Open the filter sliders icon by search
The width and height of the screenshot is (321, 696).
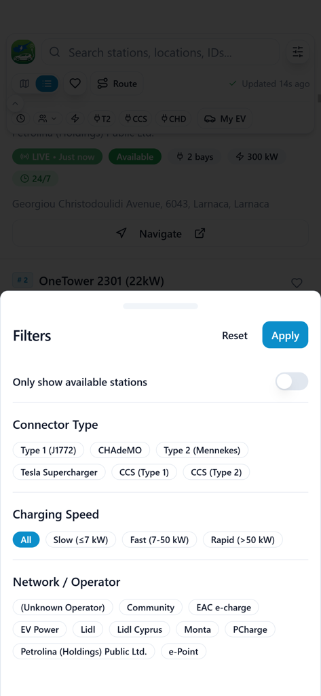point(297,52)
